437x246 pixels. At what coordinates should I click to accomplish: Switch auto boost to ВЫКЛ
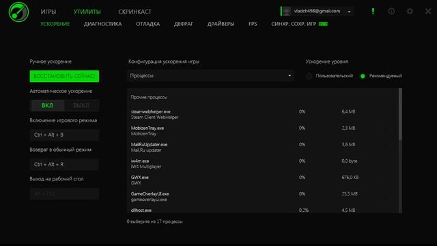pos(81,105)
